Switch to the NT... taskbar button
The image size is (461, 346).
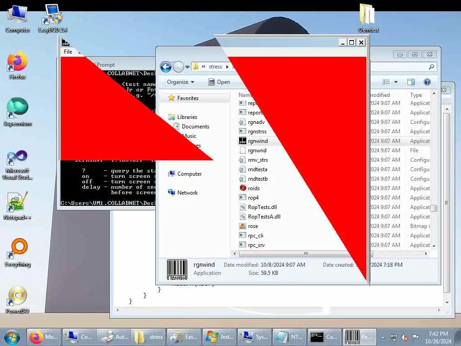click(x=289, y=337)
